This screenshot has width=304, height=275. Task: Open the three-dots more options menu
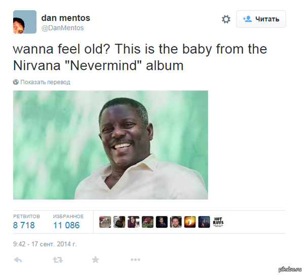(135, 260)
